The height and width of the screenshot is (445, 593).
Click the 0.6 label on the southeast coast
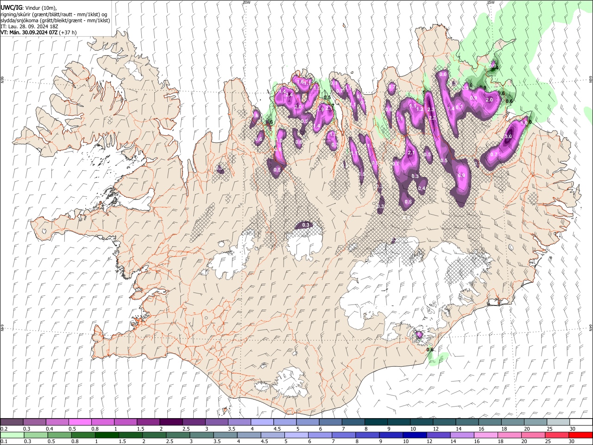(430, 350)
